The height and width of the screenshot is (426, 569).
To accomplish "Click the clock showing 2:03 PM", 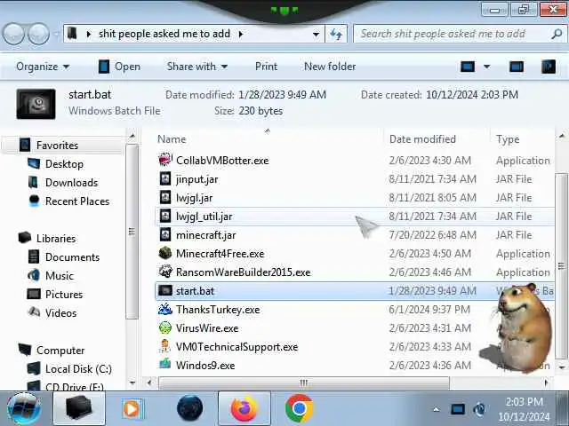I will point(524,402).
